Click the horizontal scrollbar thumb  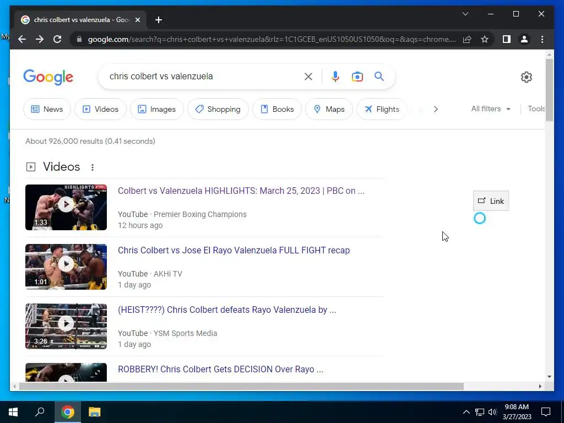[241, 386]
